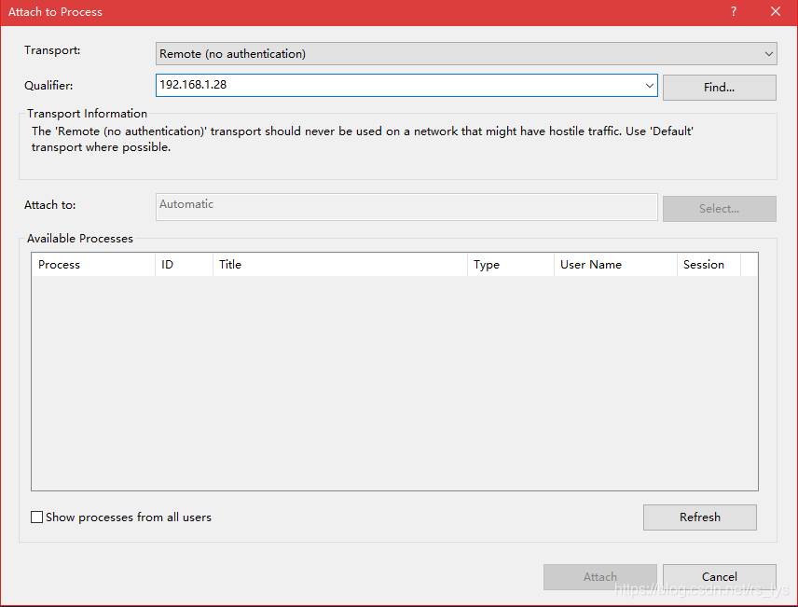Screen dimensions: 798x607
Task: Click the Select... button
Action: 719,209
